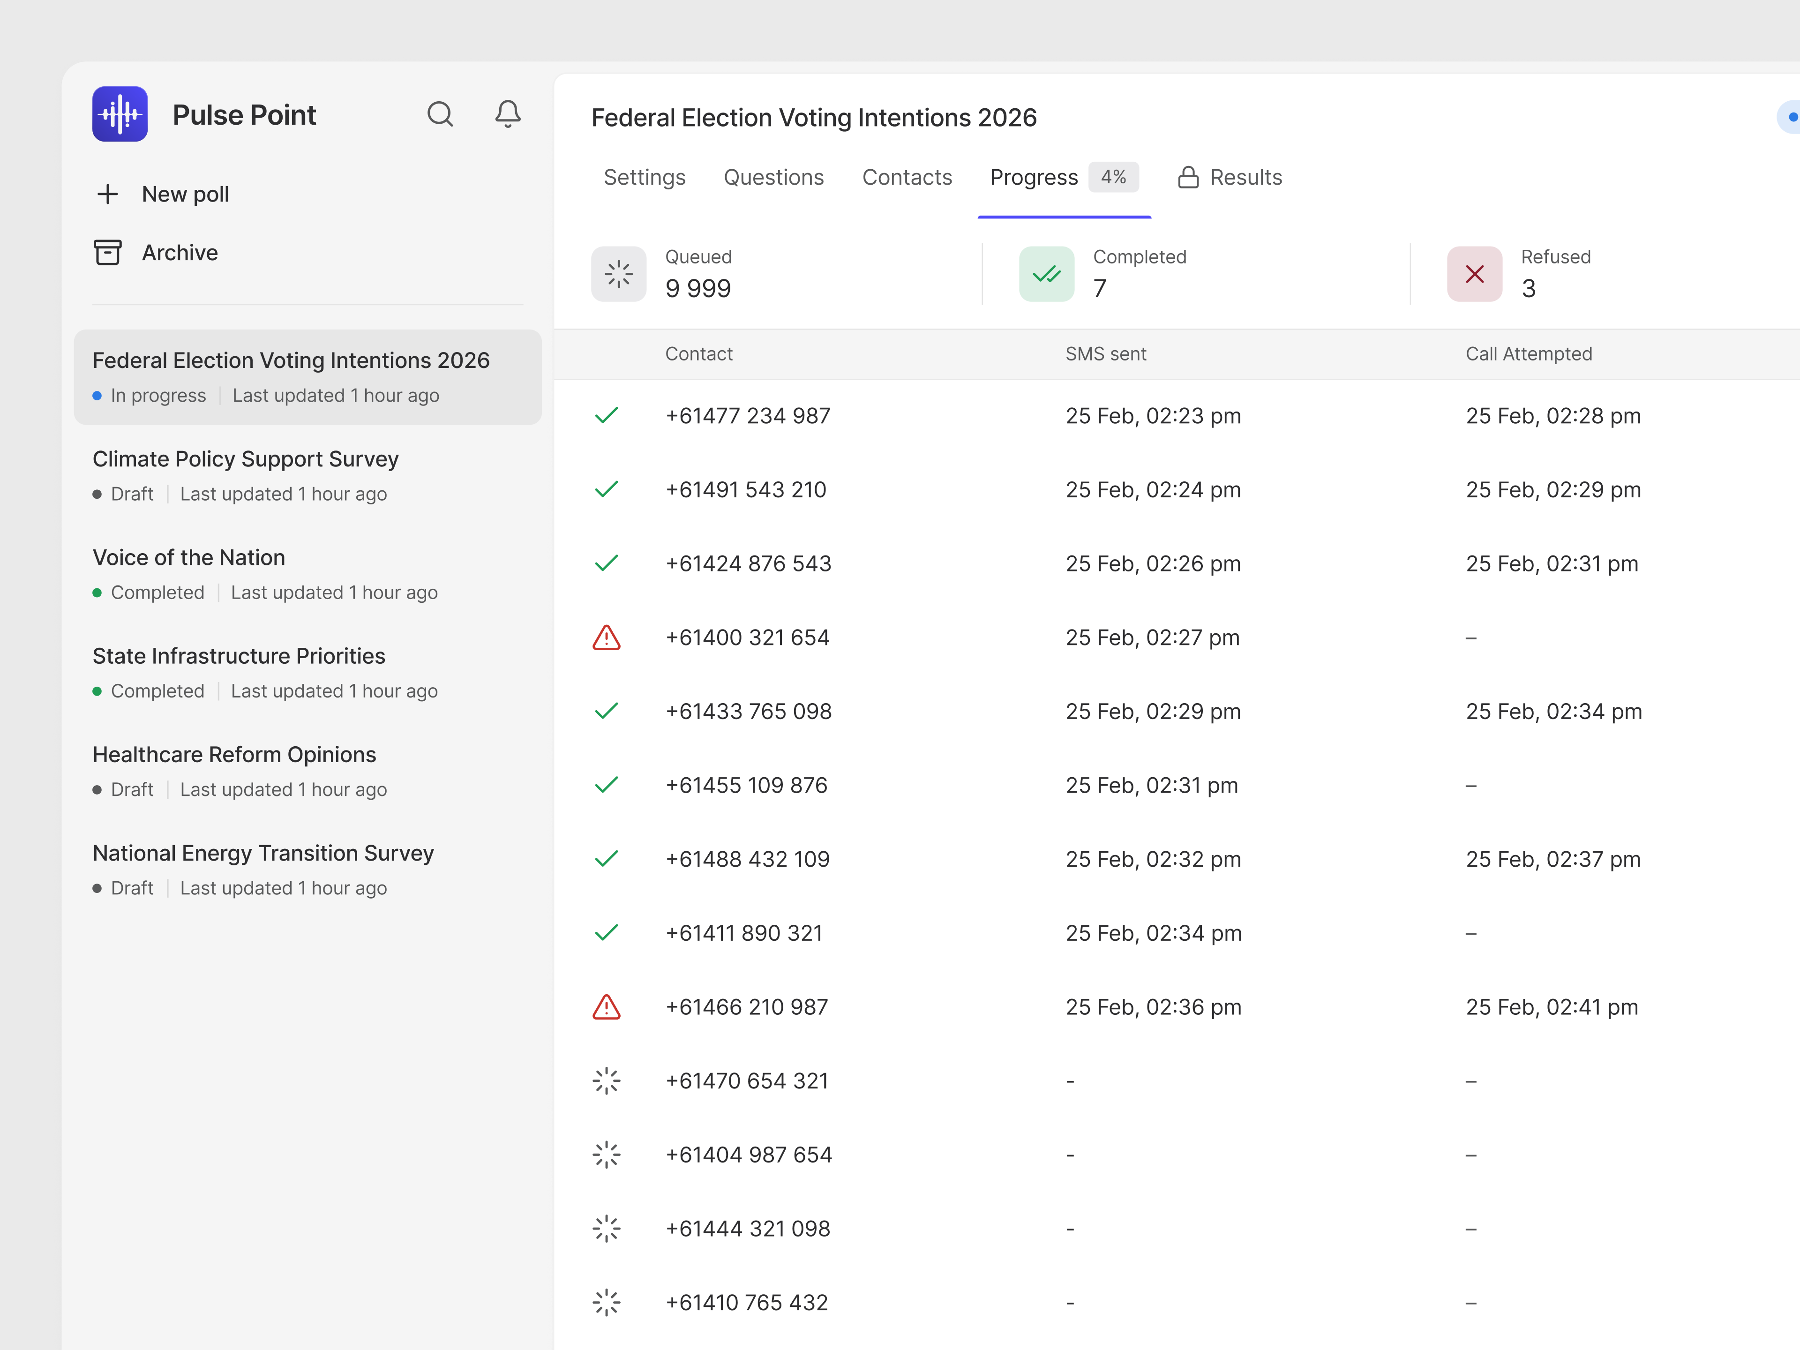Viewport: 1800px width, 1350px height.
Task: Click the Contact column header
Action: pos(699,354)
